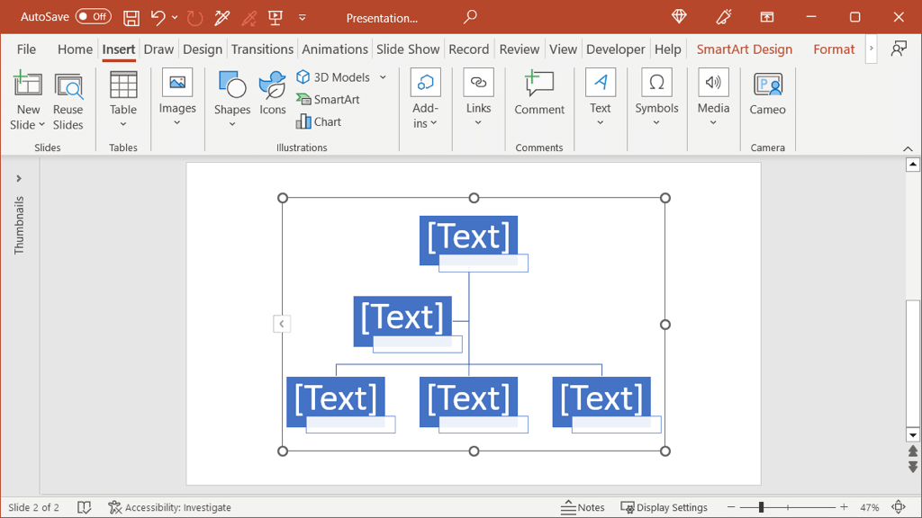
Task: Expand the Shapes gallery dropdown
Action: 232,124
